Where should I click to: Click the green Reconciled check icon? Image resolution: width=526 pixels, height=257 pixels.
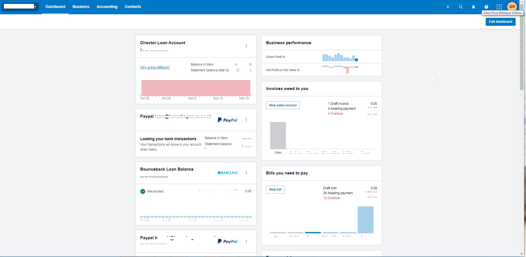[143, 191]
